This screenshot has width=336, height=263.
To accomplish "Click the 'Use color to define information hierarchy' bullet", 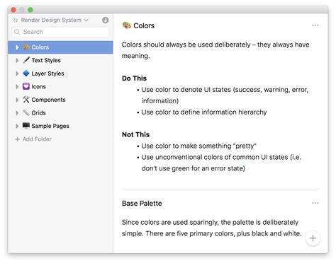I will coord(204,112).
